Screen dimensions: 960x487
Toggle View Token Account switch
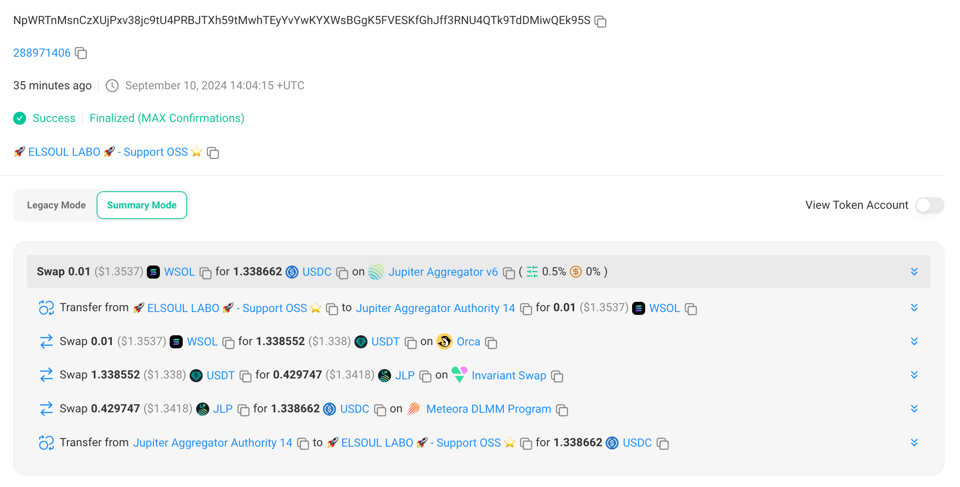point(929,205)
